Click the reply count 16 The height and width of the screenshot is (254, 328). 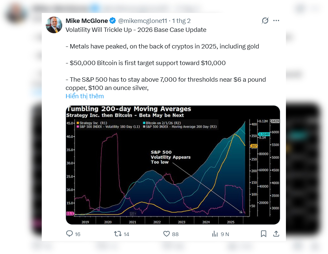pos(78,234)
